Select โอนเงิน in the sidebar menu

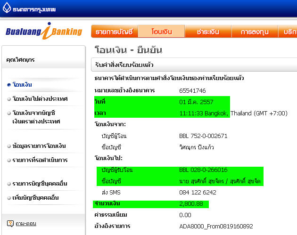[x=22, y=85]
